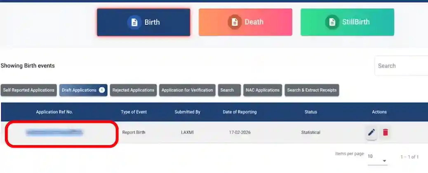This screenshot has height=173, width=428.
Task: Edit the draft application with pencil icon
Action: coord(371,133)
